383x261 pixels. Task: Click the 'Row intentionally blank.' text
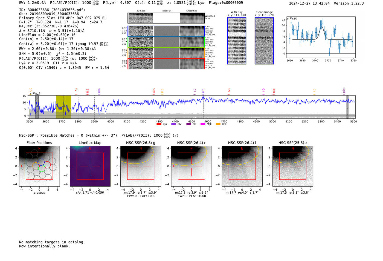coord(45,246)
